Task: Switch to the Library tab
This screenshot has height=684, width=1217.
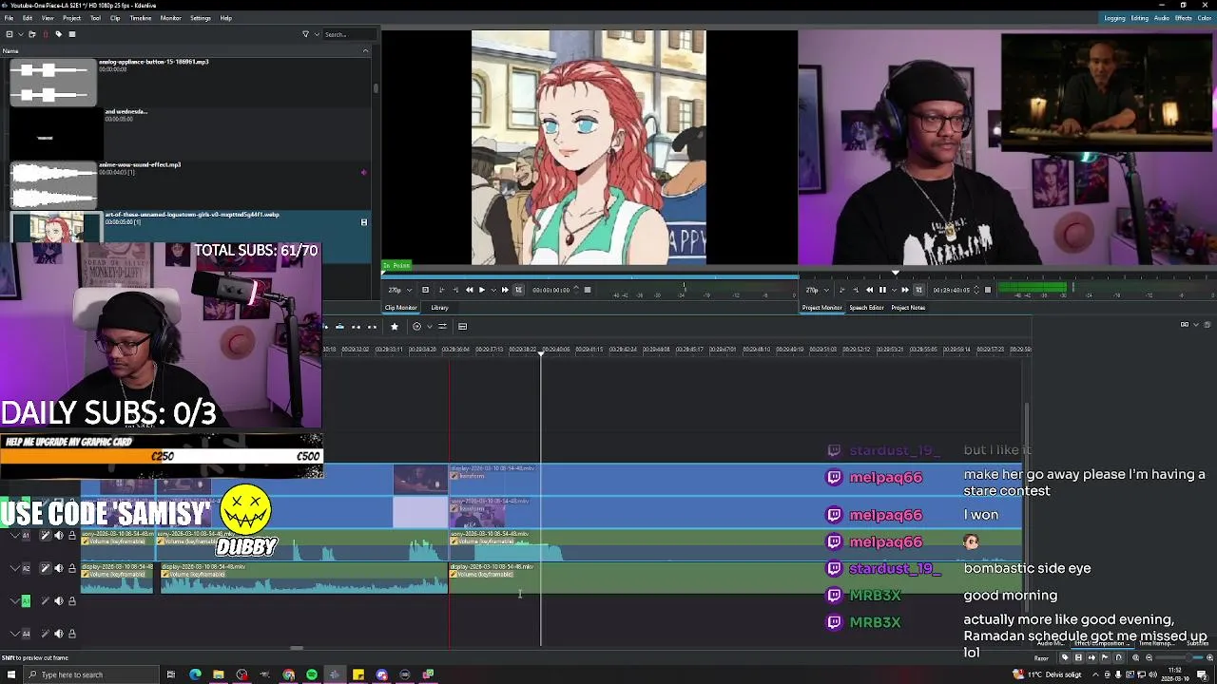Action: pyautogui.click(x=439, y=308)
